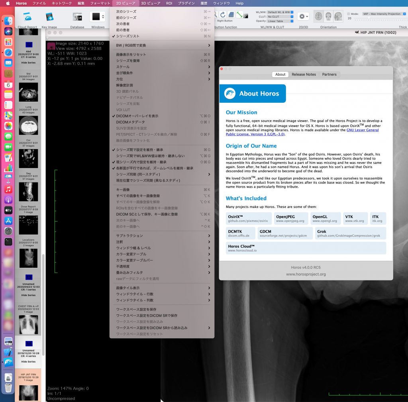Click the OsiriX github.com/pixmeo/osirix tile
Image resolution: width=408 pixels, height=402 pixels.
[249, 219]
